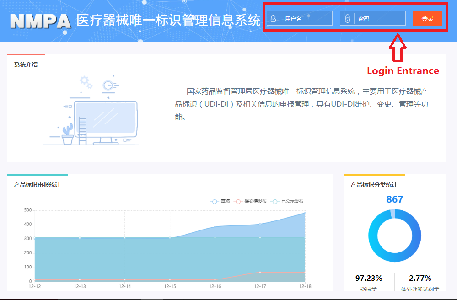The image size is (457, 300).
Task: Click the padlock icon beside the password field
Action: pos(347,19)
